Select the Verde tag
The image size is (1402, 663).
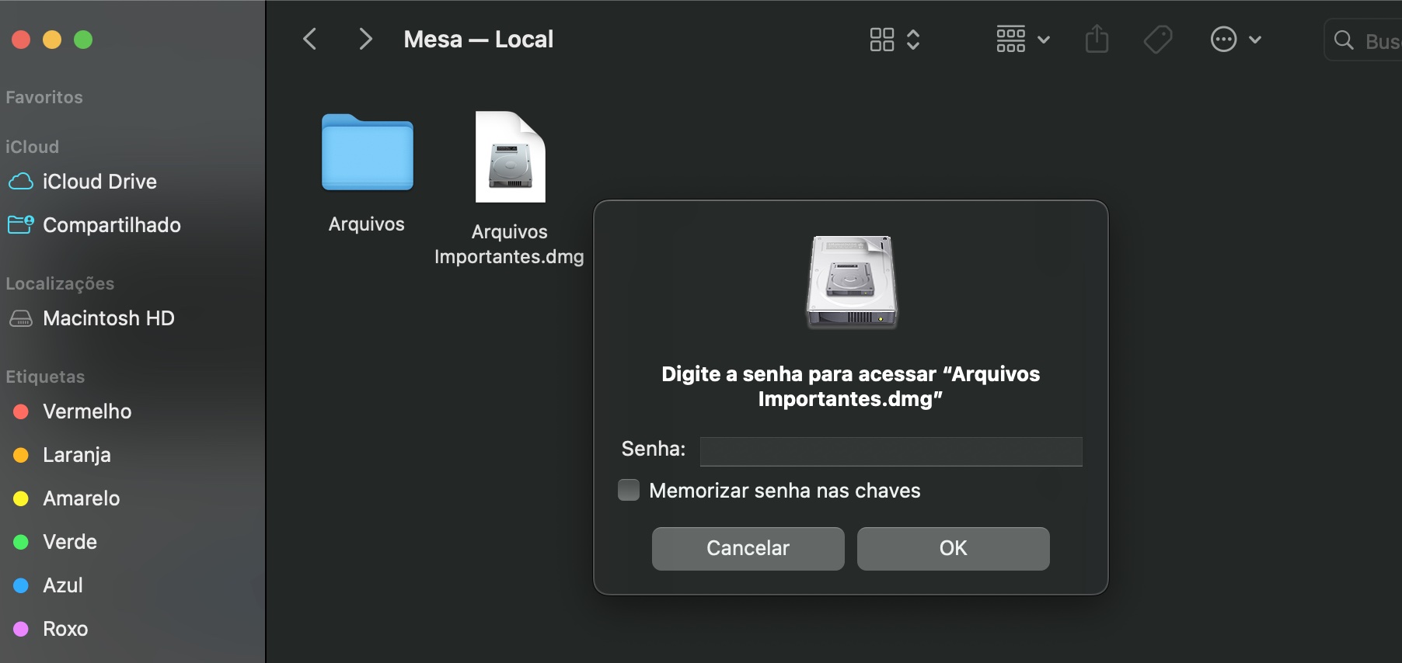point(70,542)
